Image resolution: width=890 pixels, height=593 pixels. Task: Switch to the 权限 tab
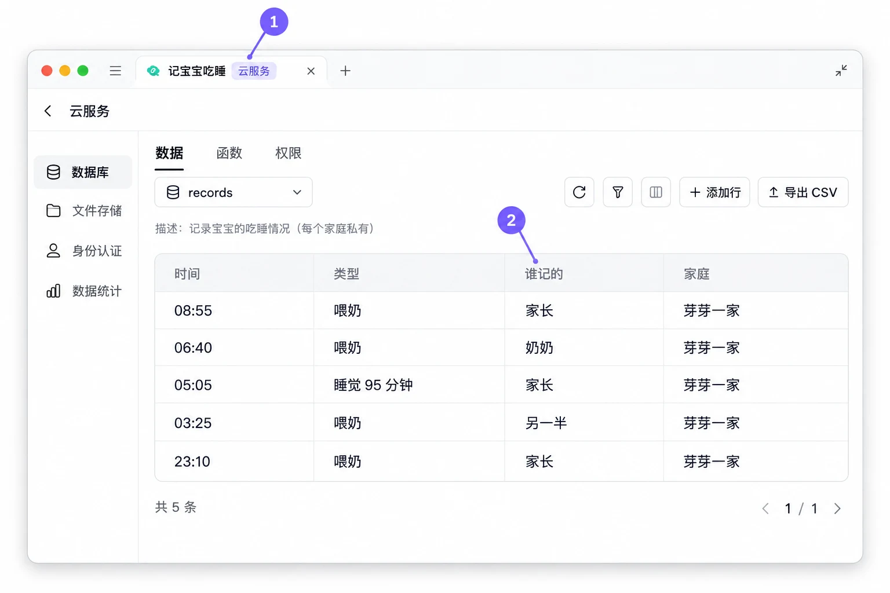point(289,153)
